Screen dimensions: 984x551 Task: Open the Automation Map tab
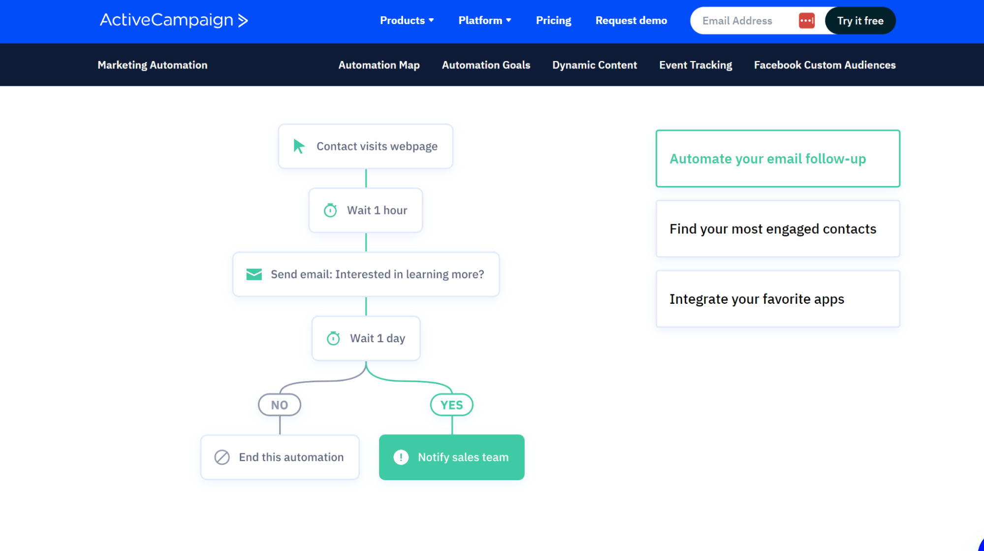[x=379, y=65]
